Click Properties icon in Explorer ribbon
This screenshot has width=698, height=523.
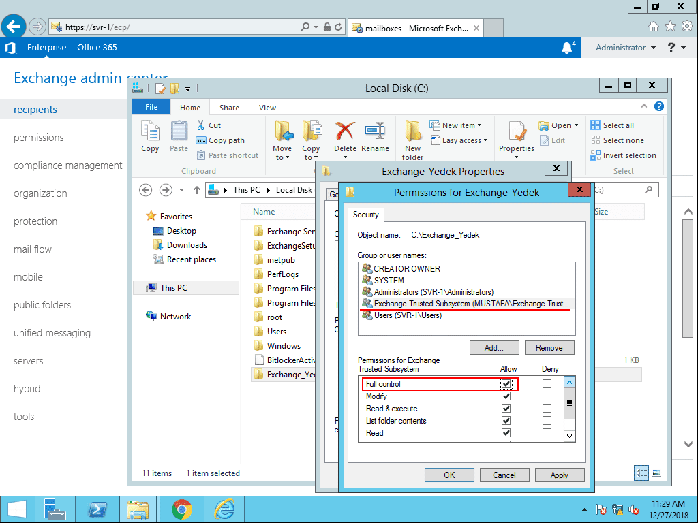coord(517,133)
